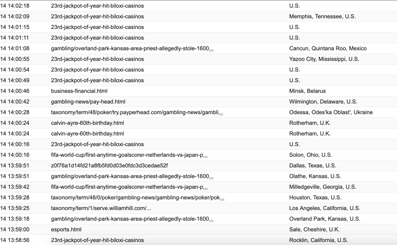Open the truncated URL ellipsis in the Odessa, Ukraine row
The image size is (397, 245).
coord(221,112)
